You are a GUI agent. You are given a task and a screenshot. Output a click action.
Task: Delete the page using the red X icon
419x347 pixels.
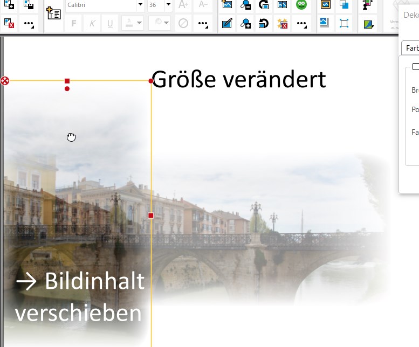9,24
